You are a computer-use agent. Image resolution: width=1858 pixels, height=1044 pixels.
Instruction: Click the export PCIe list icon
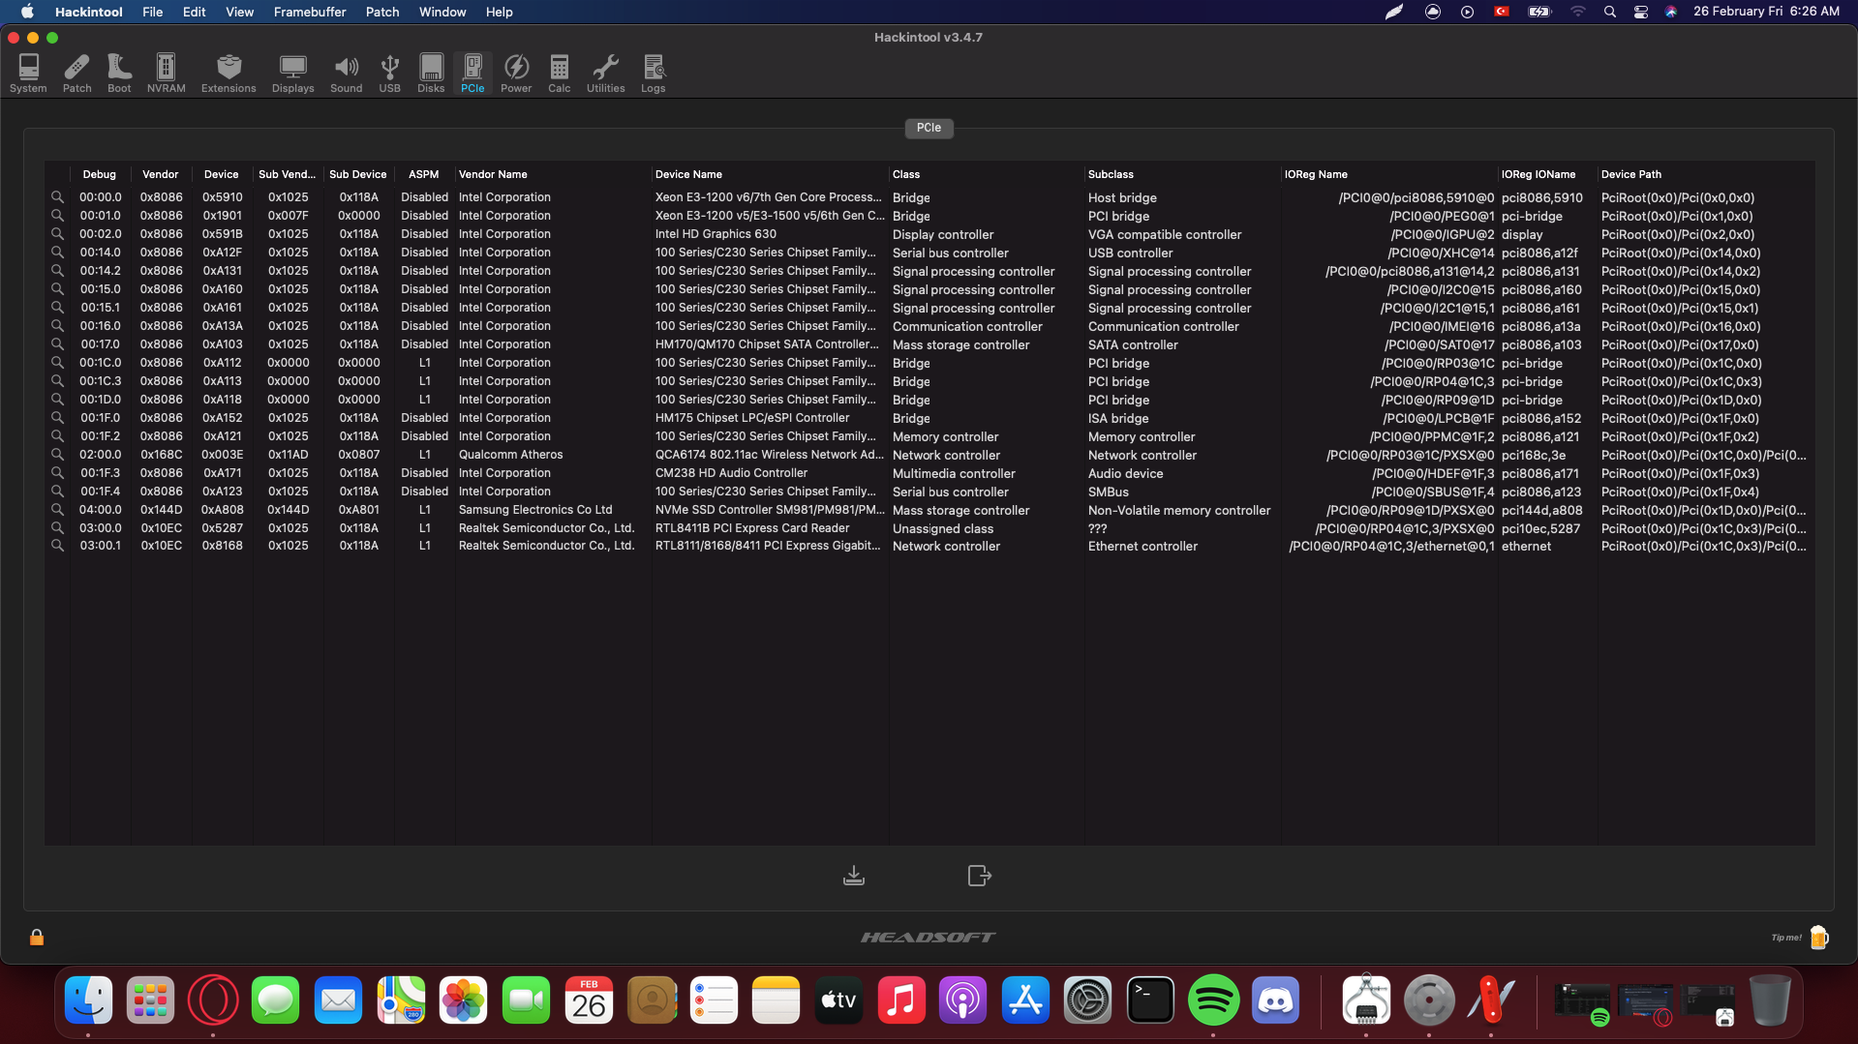point(979,876)
